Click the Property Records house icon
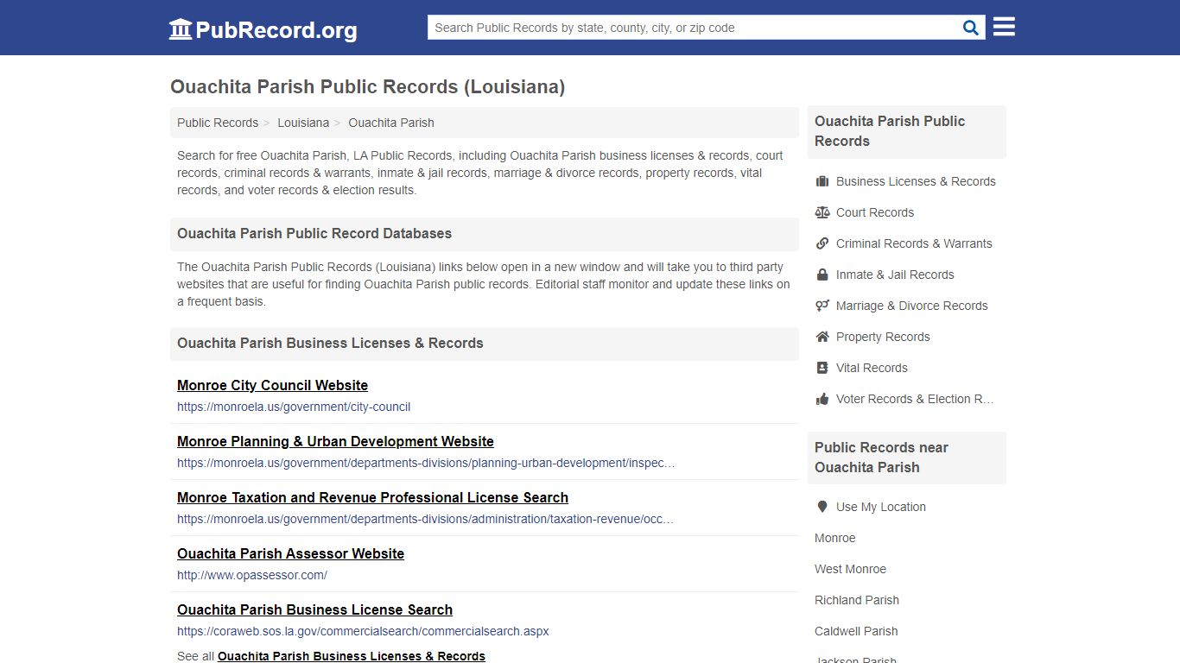1180x663 pixels. coord(822,337)
